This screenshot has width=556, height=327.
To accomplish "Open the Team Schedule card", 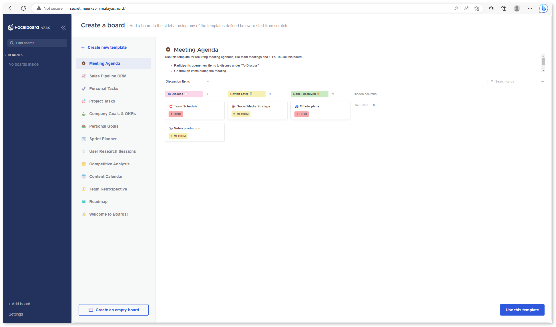I will click(x=194, y=110).
